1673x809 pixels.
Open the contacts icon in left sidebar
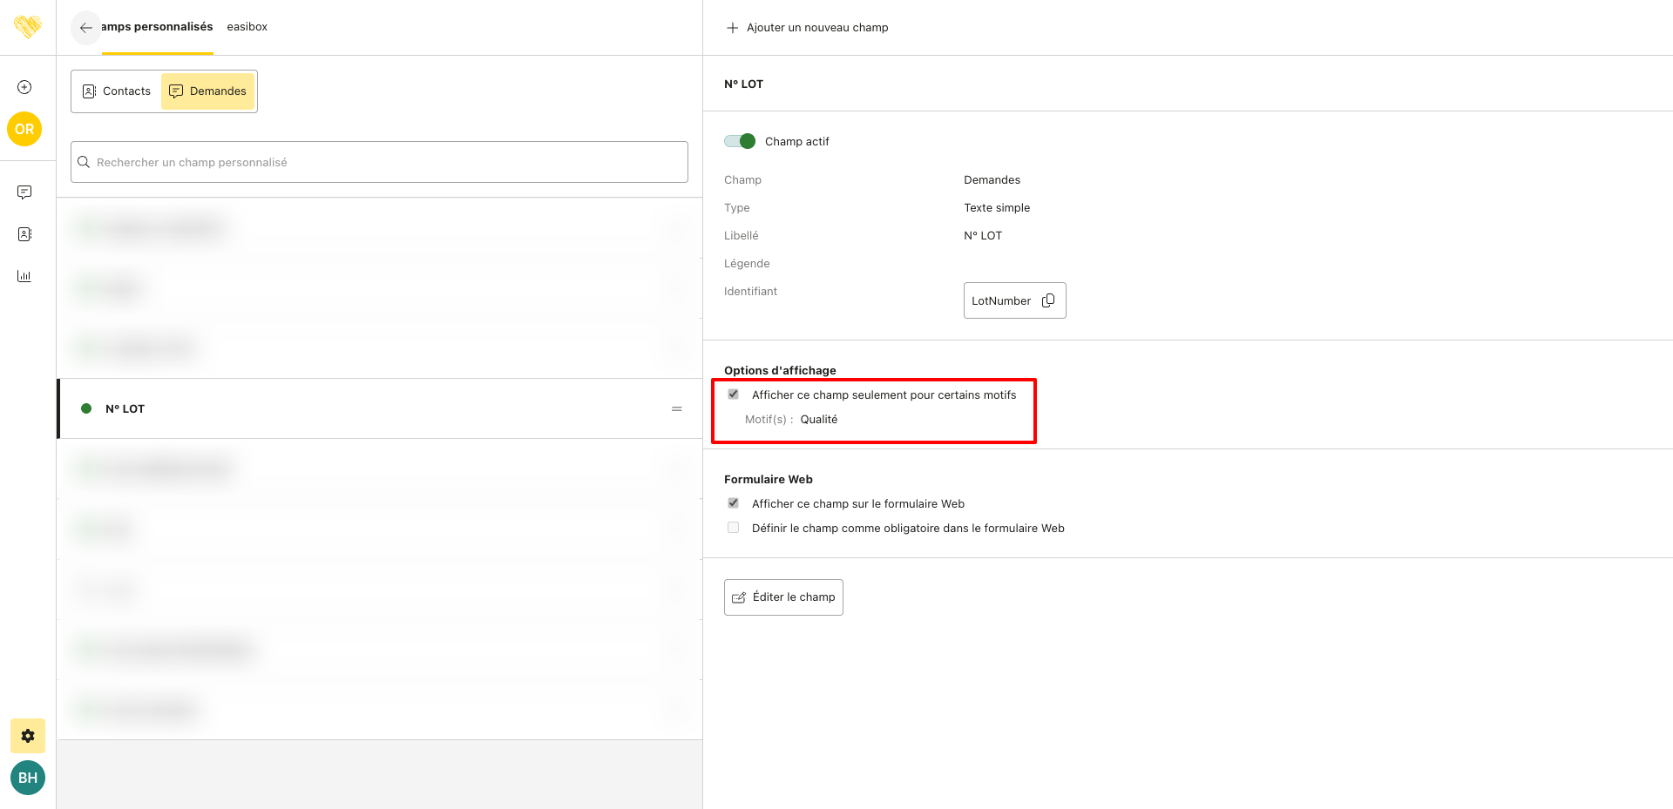tap(24, 234)
